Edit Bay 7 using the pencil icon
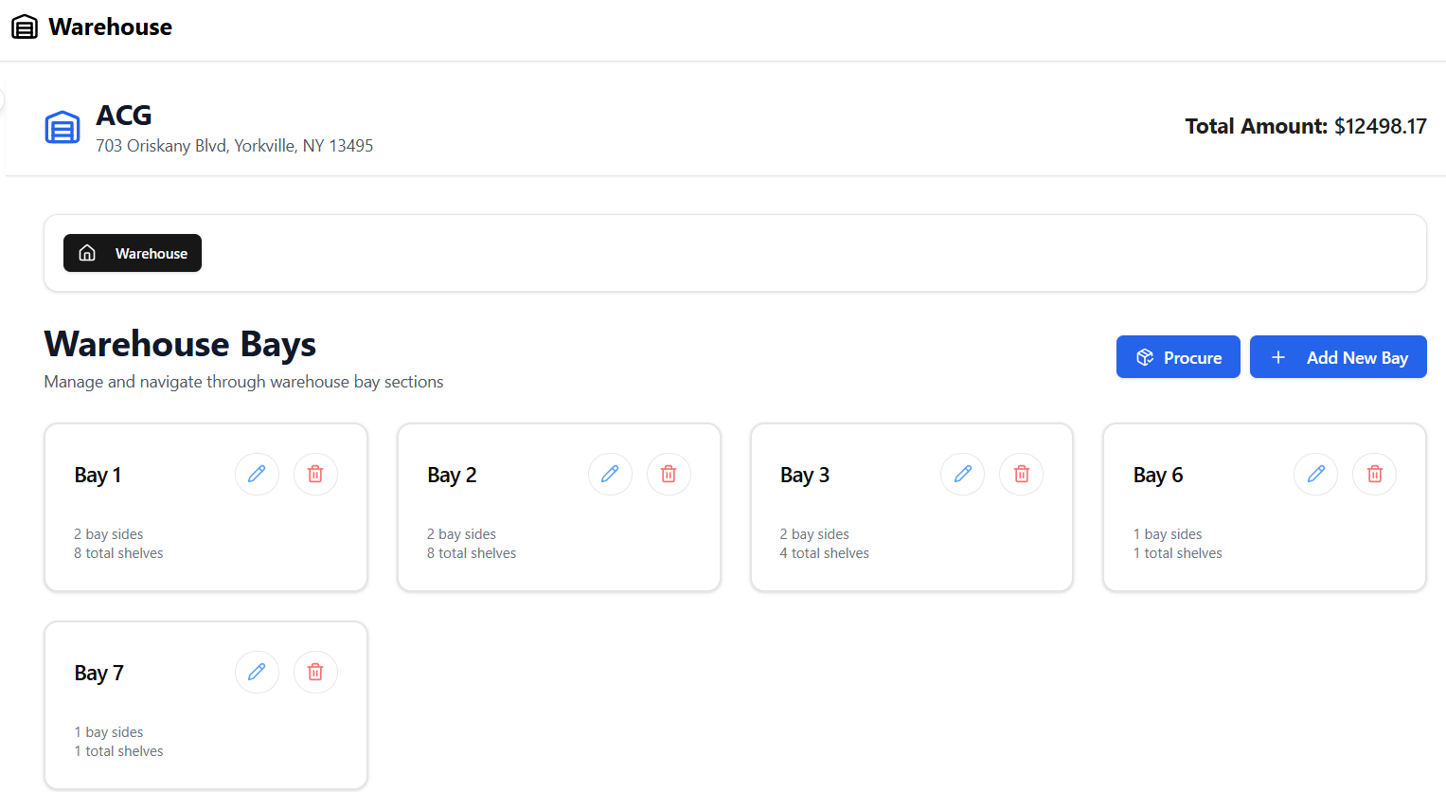The height and width of the screenshot is (792, 1446). pyautogui.click(x=257, y=672)
